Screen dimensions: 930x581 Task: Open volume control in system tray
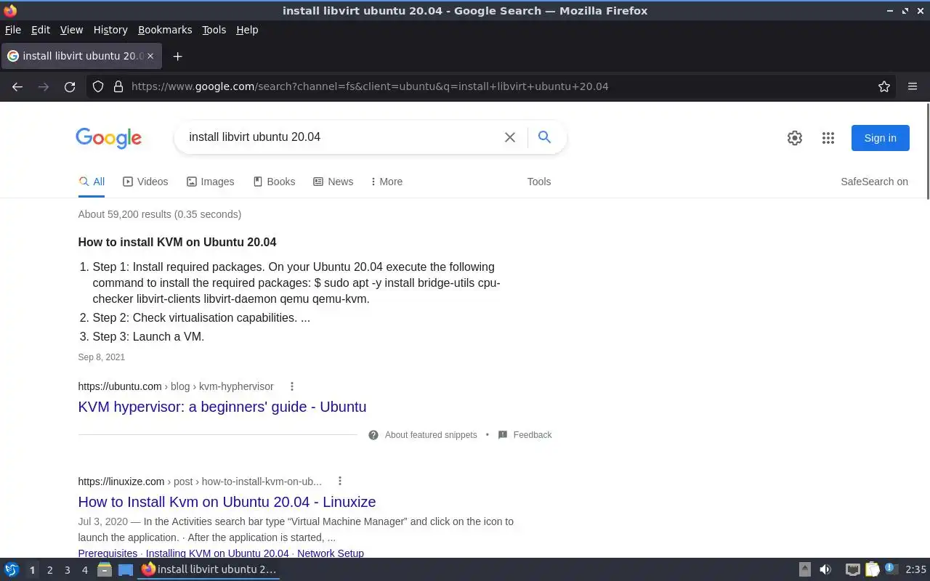[x=825, y=570]
